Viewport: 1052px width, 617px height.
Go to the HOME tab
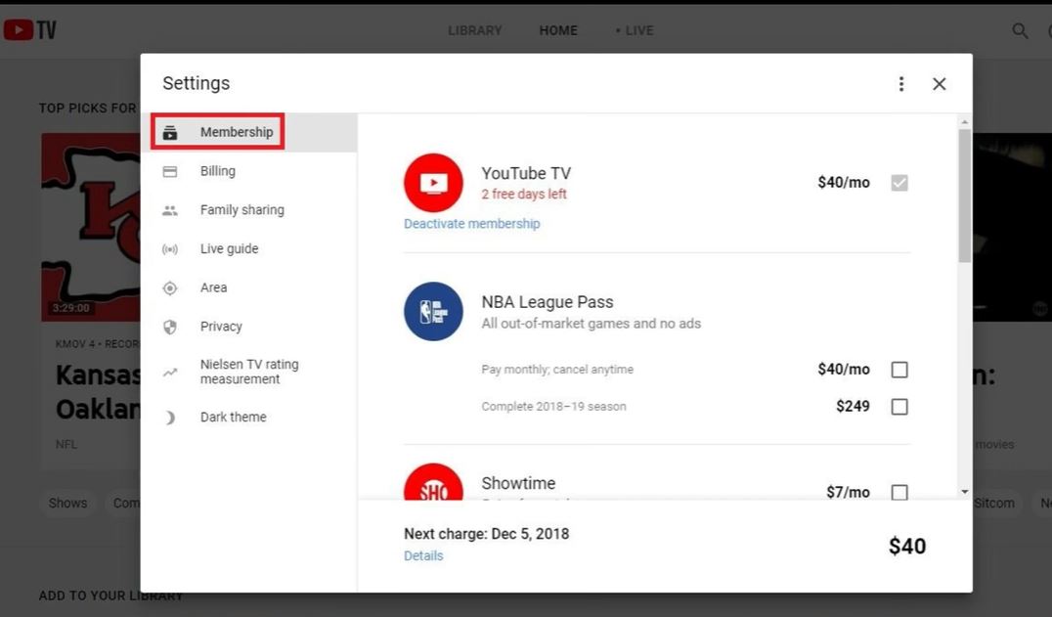pos(558,31)
